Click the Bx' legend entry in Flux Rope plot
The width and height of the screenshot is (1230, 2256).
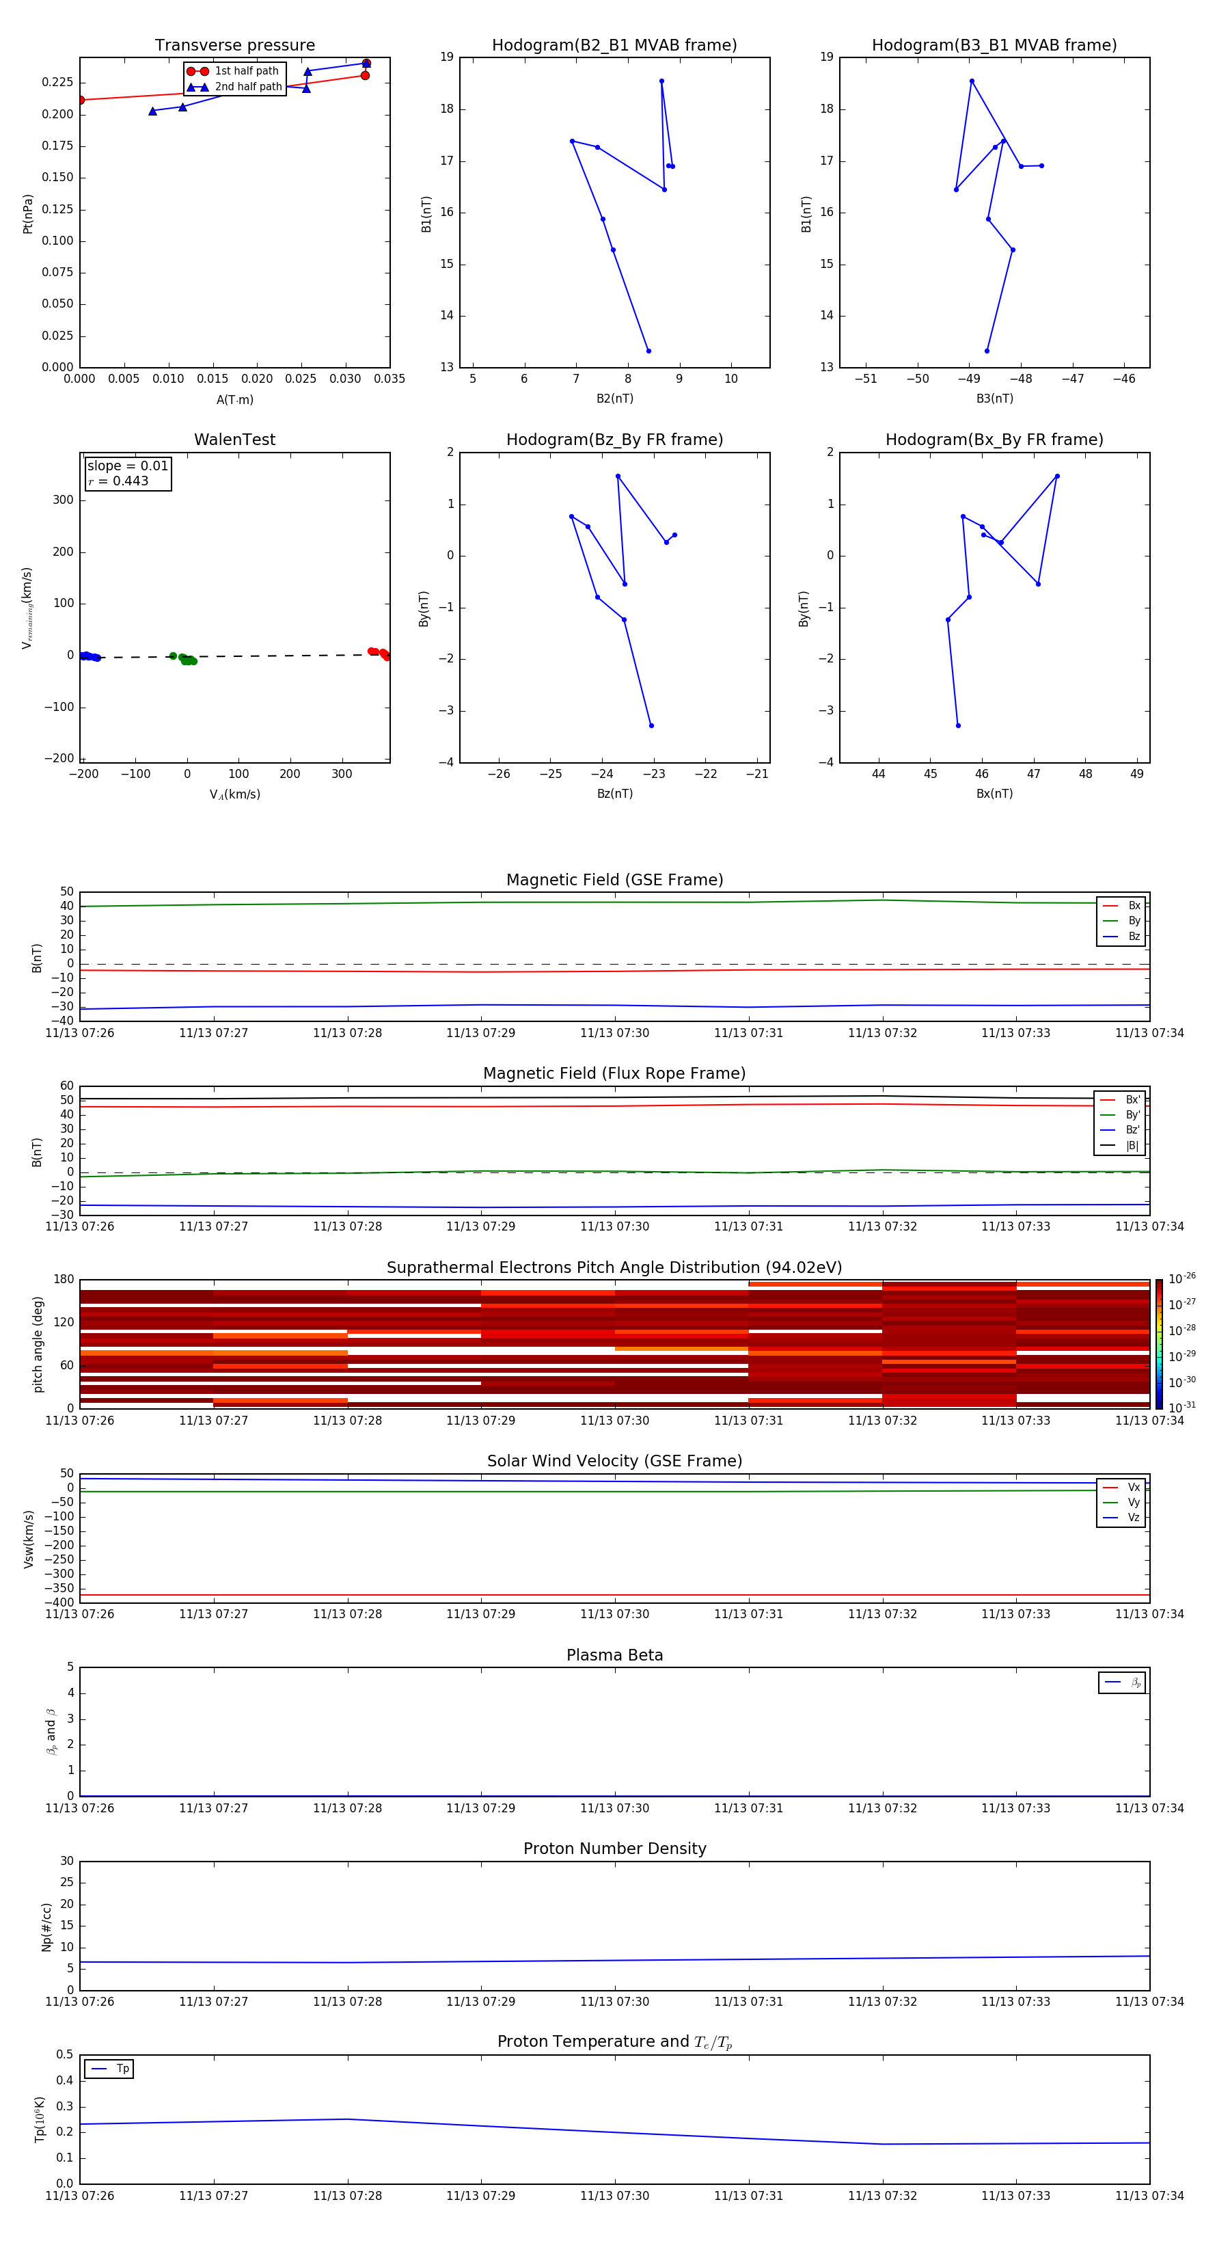[x=1121, y=1100]
